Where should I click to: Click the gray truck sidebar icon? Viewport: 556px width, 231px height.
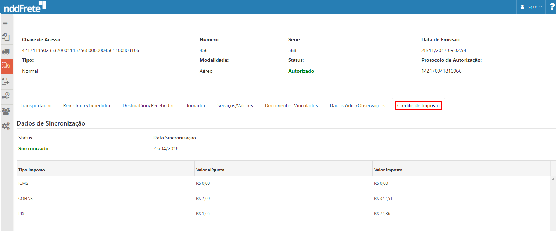tap(6, 51)
